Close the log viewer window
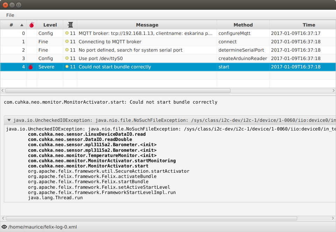 point(6,5)
